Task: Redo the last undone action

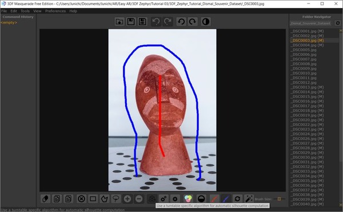Action: 167,22
